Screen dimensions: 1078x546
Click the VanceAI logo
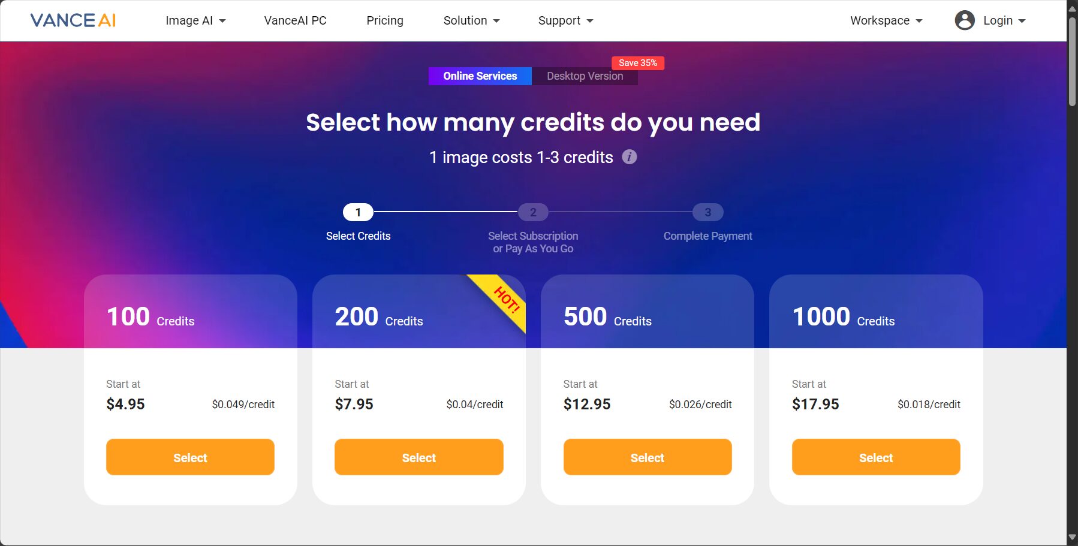tap(73, 20)
